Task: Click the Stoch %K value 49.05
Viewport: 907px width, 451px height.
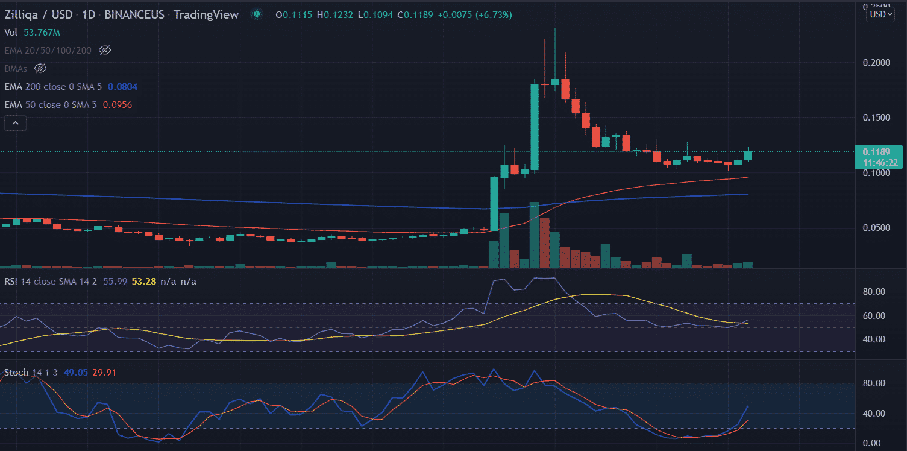Action: click(x=76, y=373)
